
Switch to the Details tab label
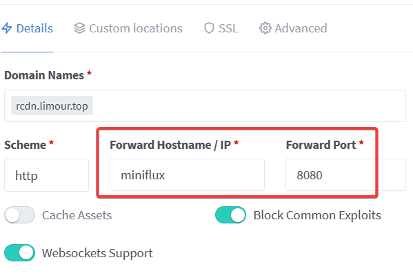point(34,28)
